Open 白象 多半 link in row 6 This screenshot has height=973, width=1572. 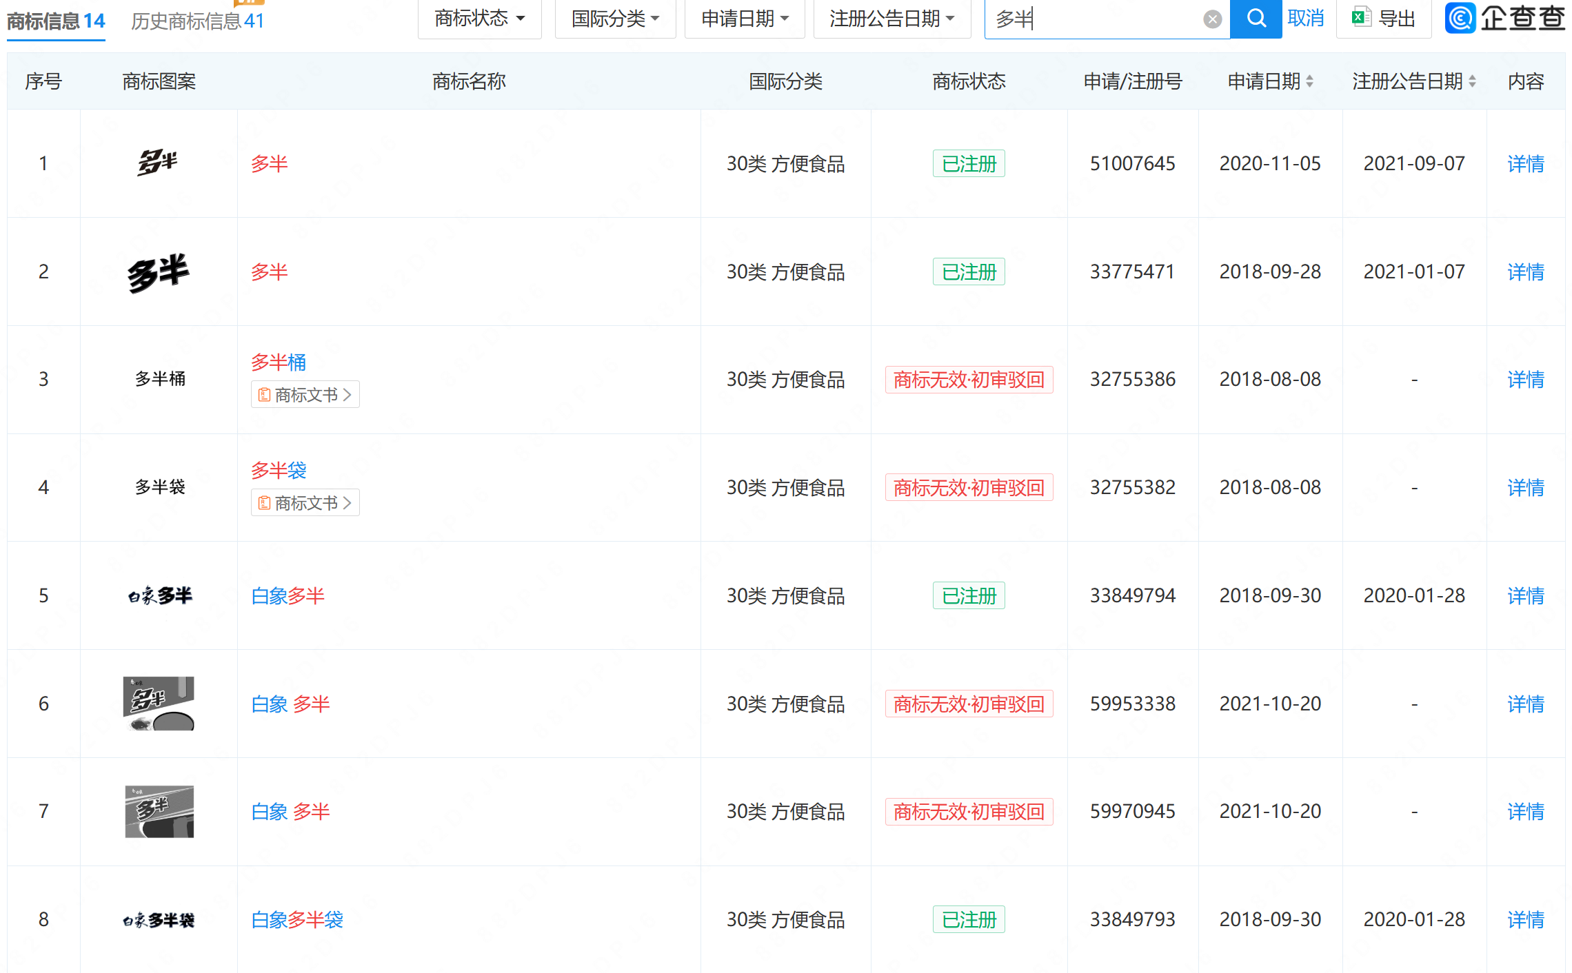click(291, 704)
